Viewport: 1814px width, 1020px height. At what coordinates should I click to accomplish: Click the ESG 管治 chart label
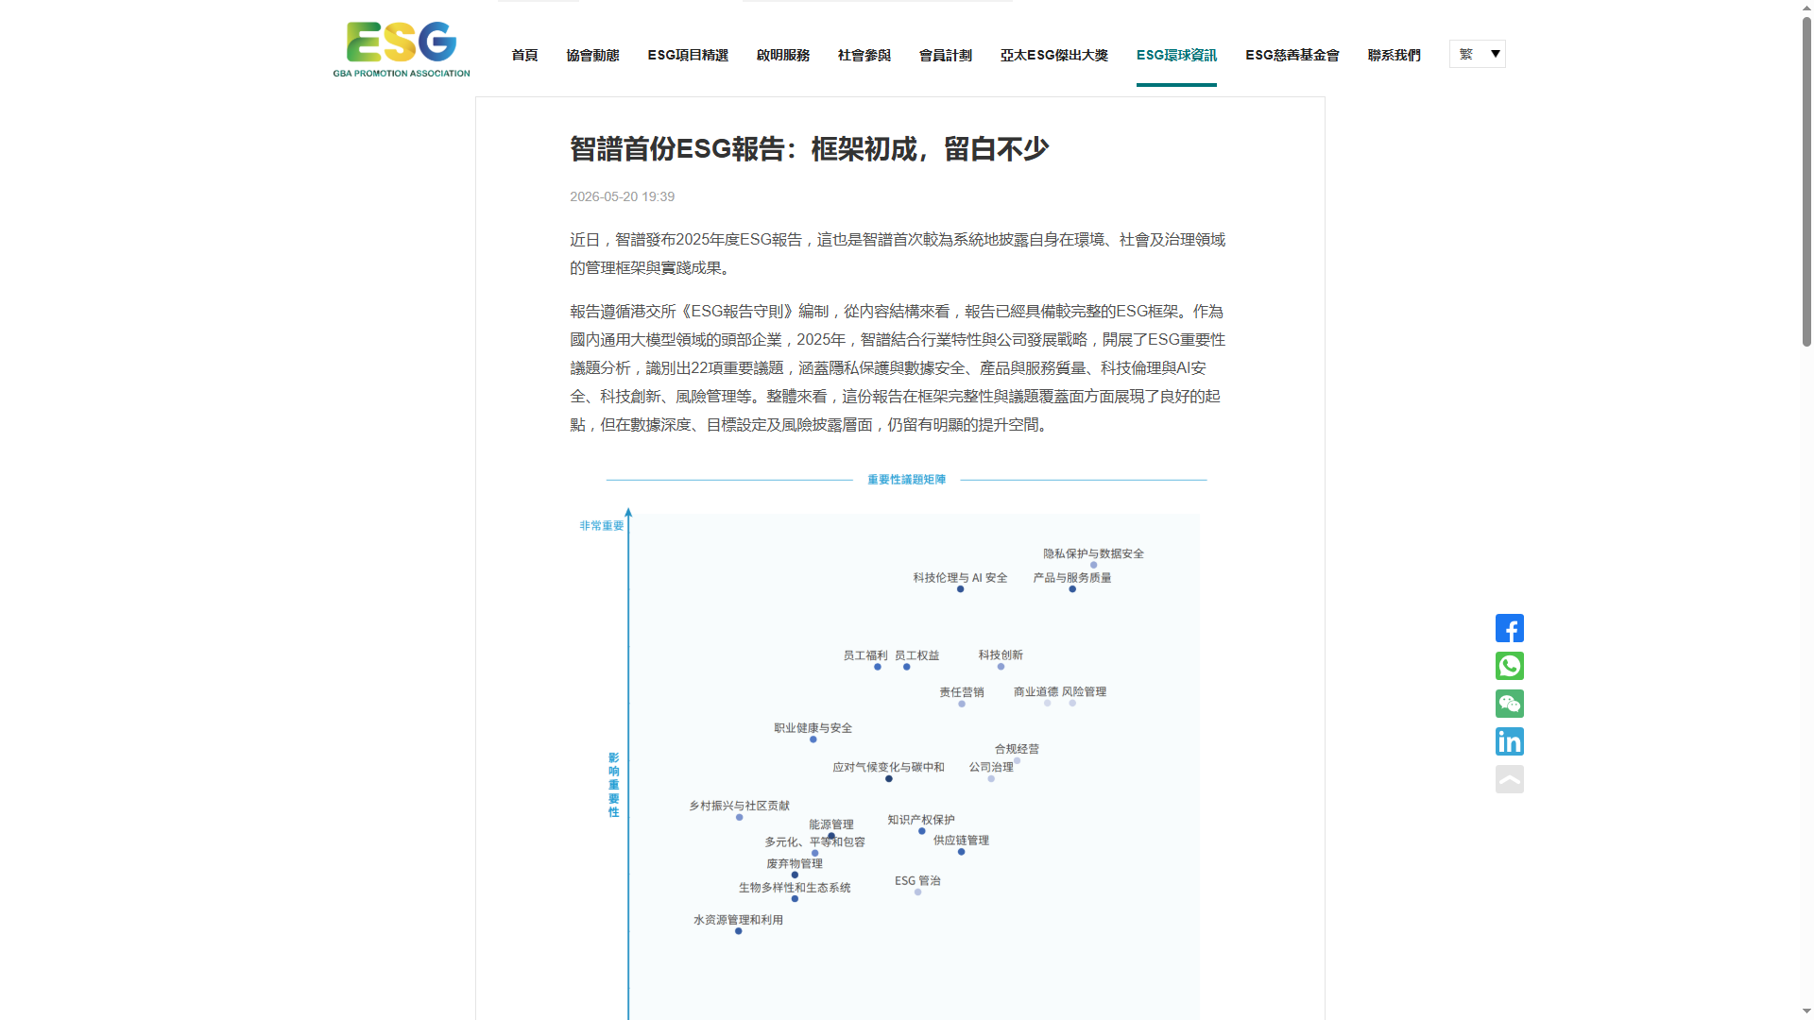(917, 880)
